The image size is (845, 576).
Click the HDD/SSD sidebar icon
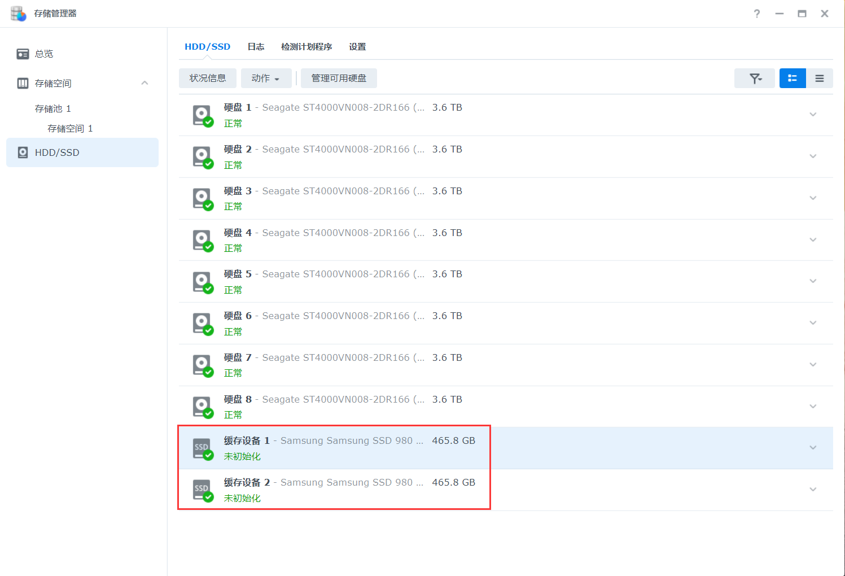click(x=23, y=152)
